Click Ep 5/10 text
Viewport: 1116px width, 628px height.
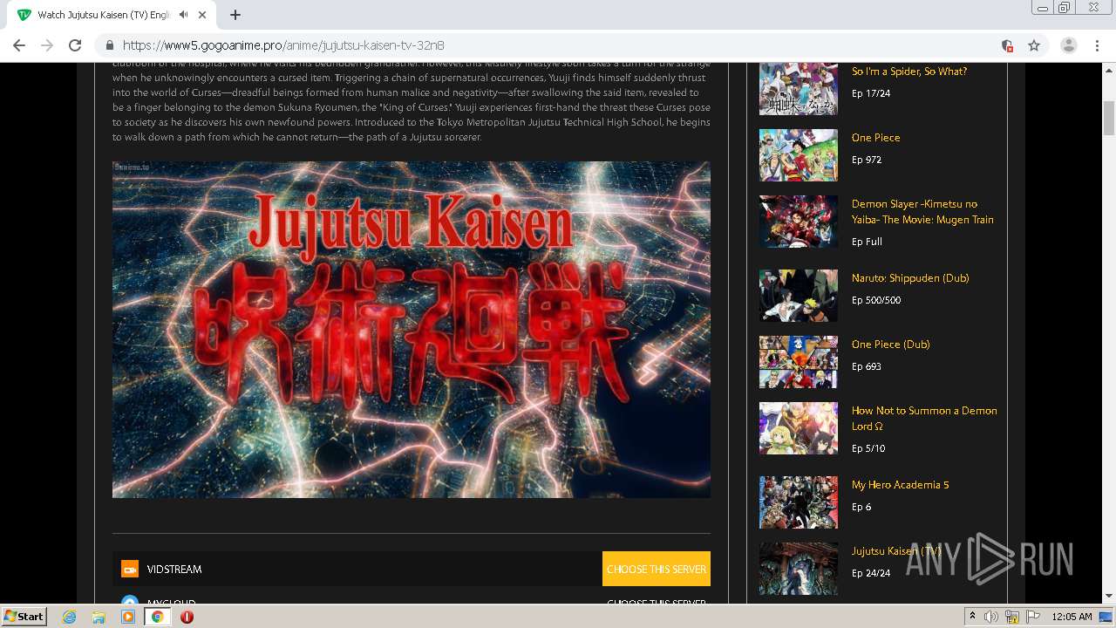click(868, 448)
